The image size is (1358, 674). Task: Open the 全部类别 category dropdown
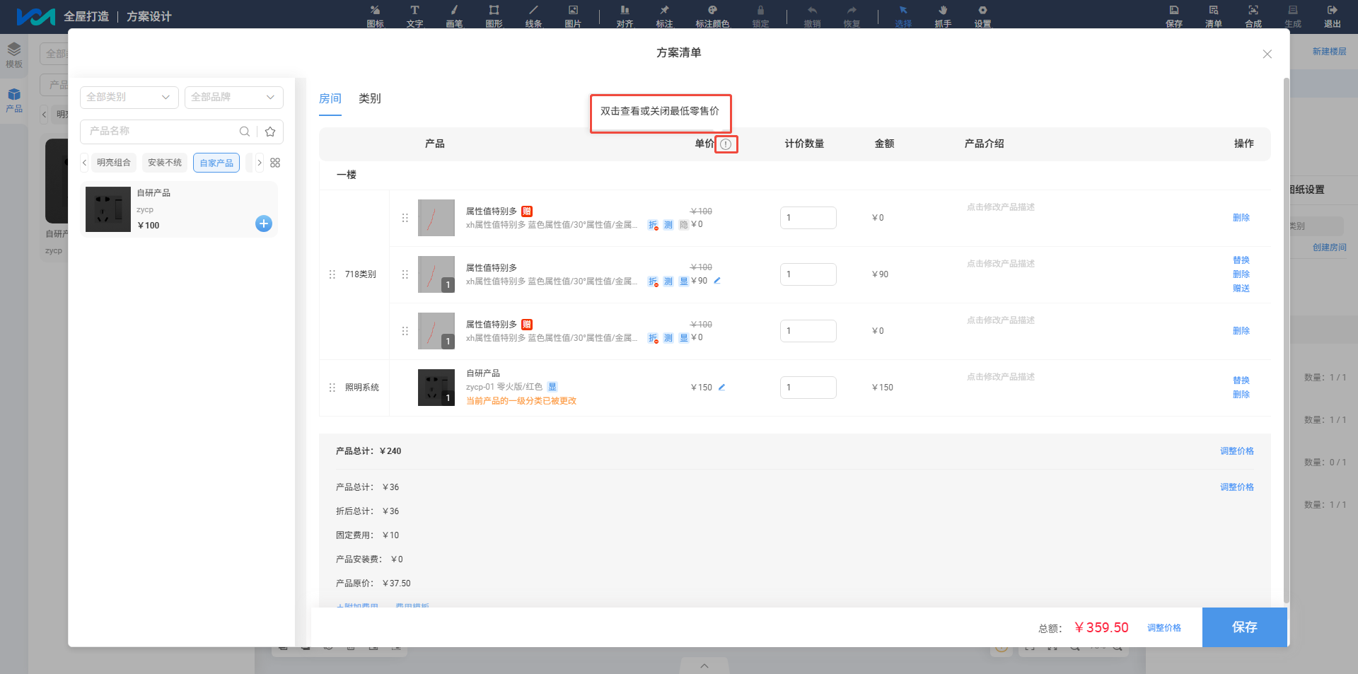[129, 98]
